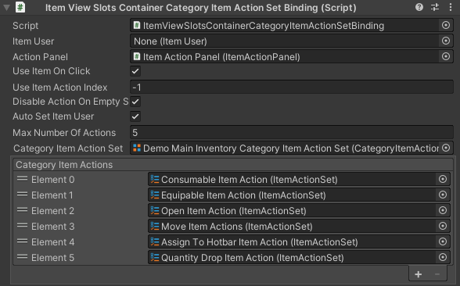Viewport: 460px width, 286px height.
Task: Collapse the script component foldout triangle
Action: (6, 7)
